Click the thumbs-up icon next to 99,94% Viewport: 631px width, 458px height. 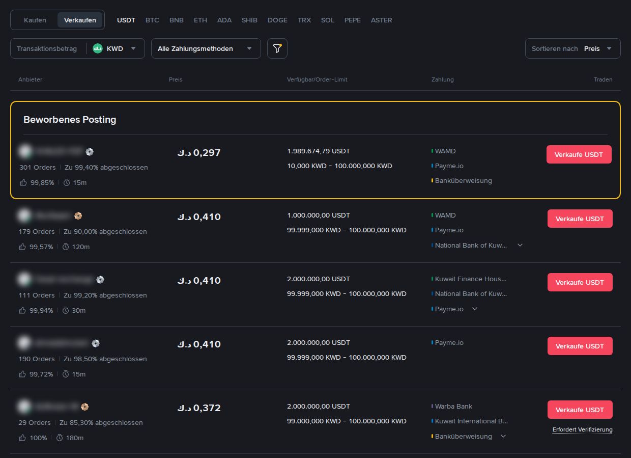pos(23,310)
